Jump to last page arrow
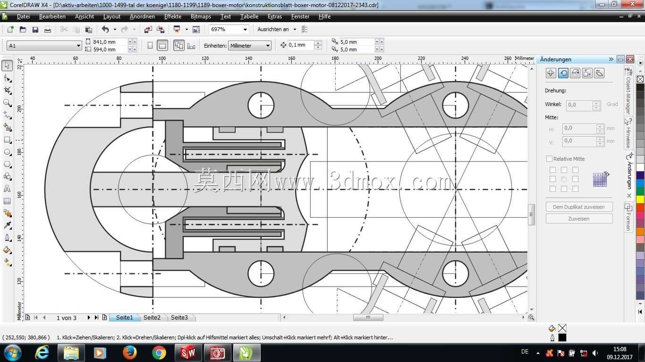The image size is (645, 362). [96, 318]
